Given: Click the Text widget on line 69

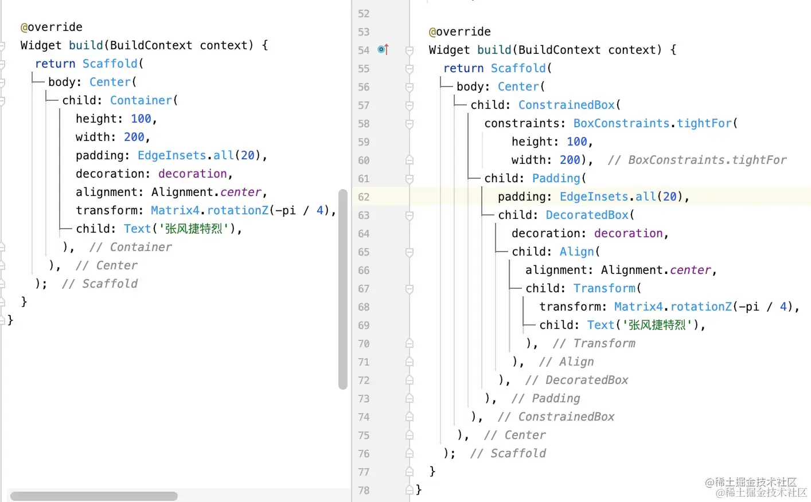Looking at the screenshot, I should point(601,325).
